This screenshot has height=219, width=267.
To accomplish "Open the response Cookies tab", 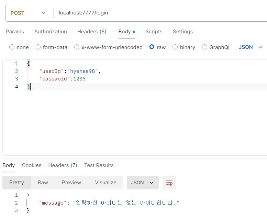I will coord(32,165).
